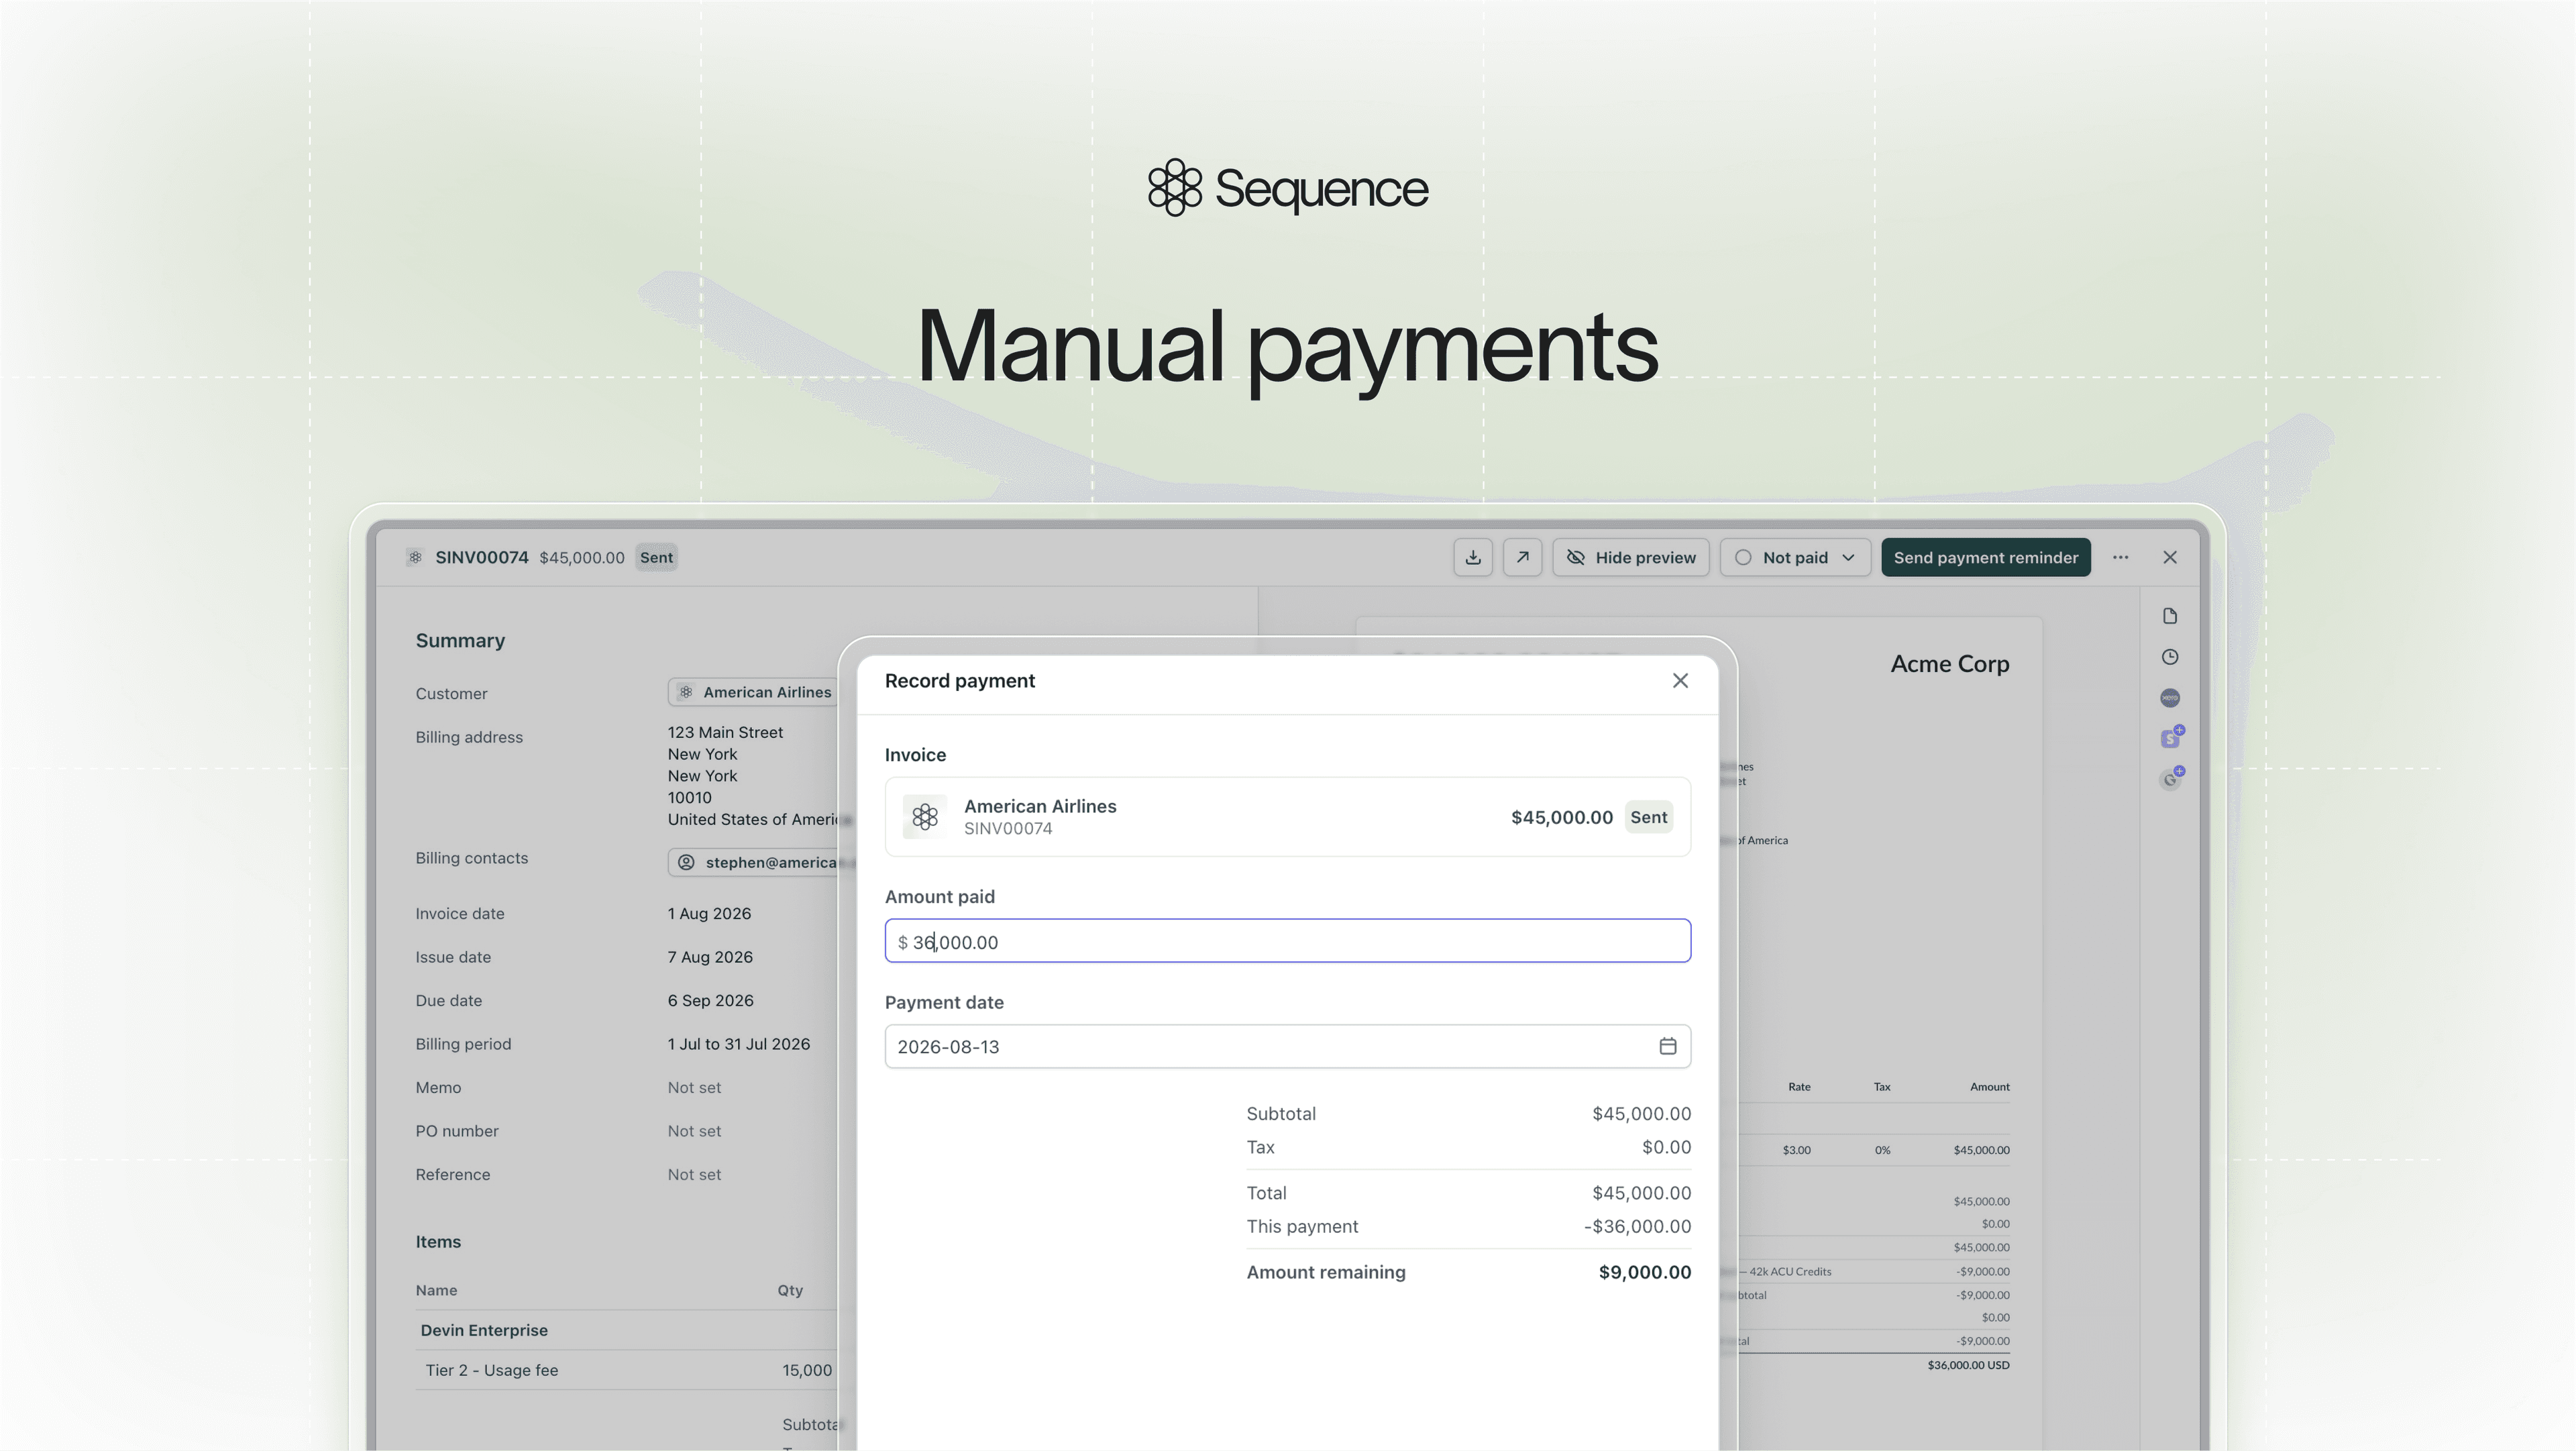Click the This payment value -$36,000.00
2576x1451 pixels.
1637,1226
